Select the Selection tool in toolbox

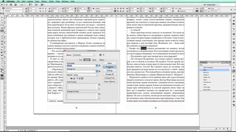2,17
